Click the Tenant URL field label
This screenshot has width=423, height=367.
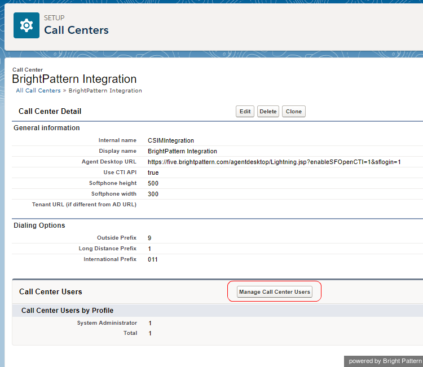84,205
